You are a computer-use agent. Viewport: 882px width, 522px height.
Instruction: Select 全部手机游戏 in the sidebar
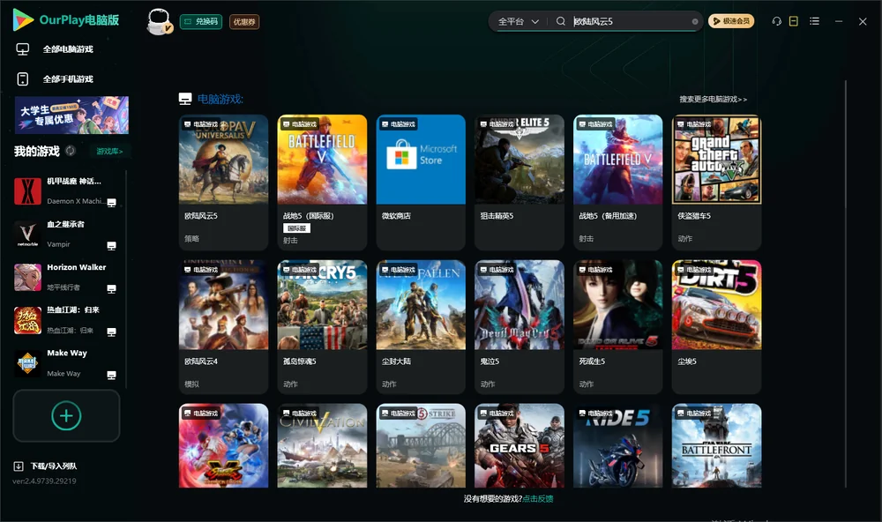(x=68, y=78)
